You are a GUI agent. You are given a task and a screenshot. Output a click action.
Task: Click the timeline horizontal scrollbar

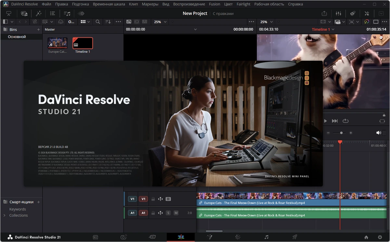click(x=214, y=231)
